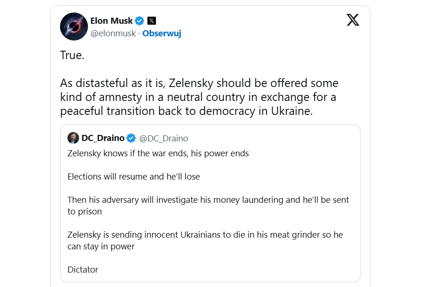435x287 pixels.
Task: Click the quoted line about the meat grinder
Action: (205, 235)
